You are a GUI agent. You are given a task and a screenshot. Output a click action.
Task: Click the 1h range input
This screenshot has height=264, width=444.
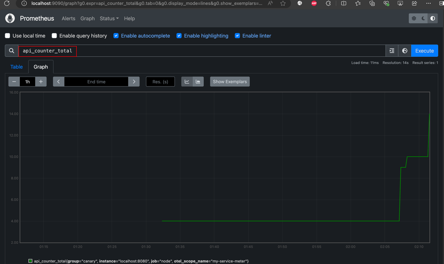28,82
